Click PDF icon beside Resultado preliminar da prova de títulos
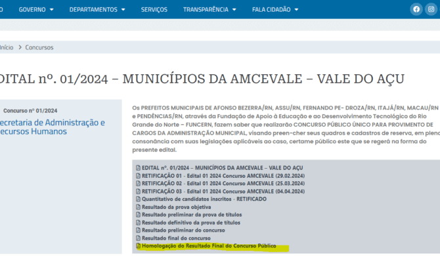The height and width of the screenshot is (256, 440). (x=138, y=215)
